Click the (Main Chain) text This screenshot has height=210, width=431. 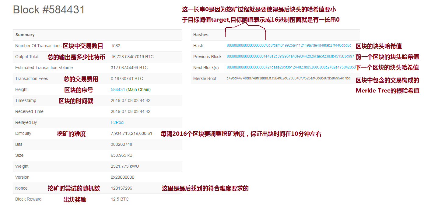(x=138, y=89)
